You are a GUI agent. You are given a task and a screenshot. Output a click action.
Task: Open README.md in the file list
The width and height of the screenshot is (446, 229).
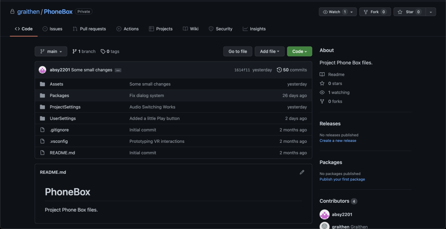[62, 153]
